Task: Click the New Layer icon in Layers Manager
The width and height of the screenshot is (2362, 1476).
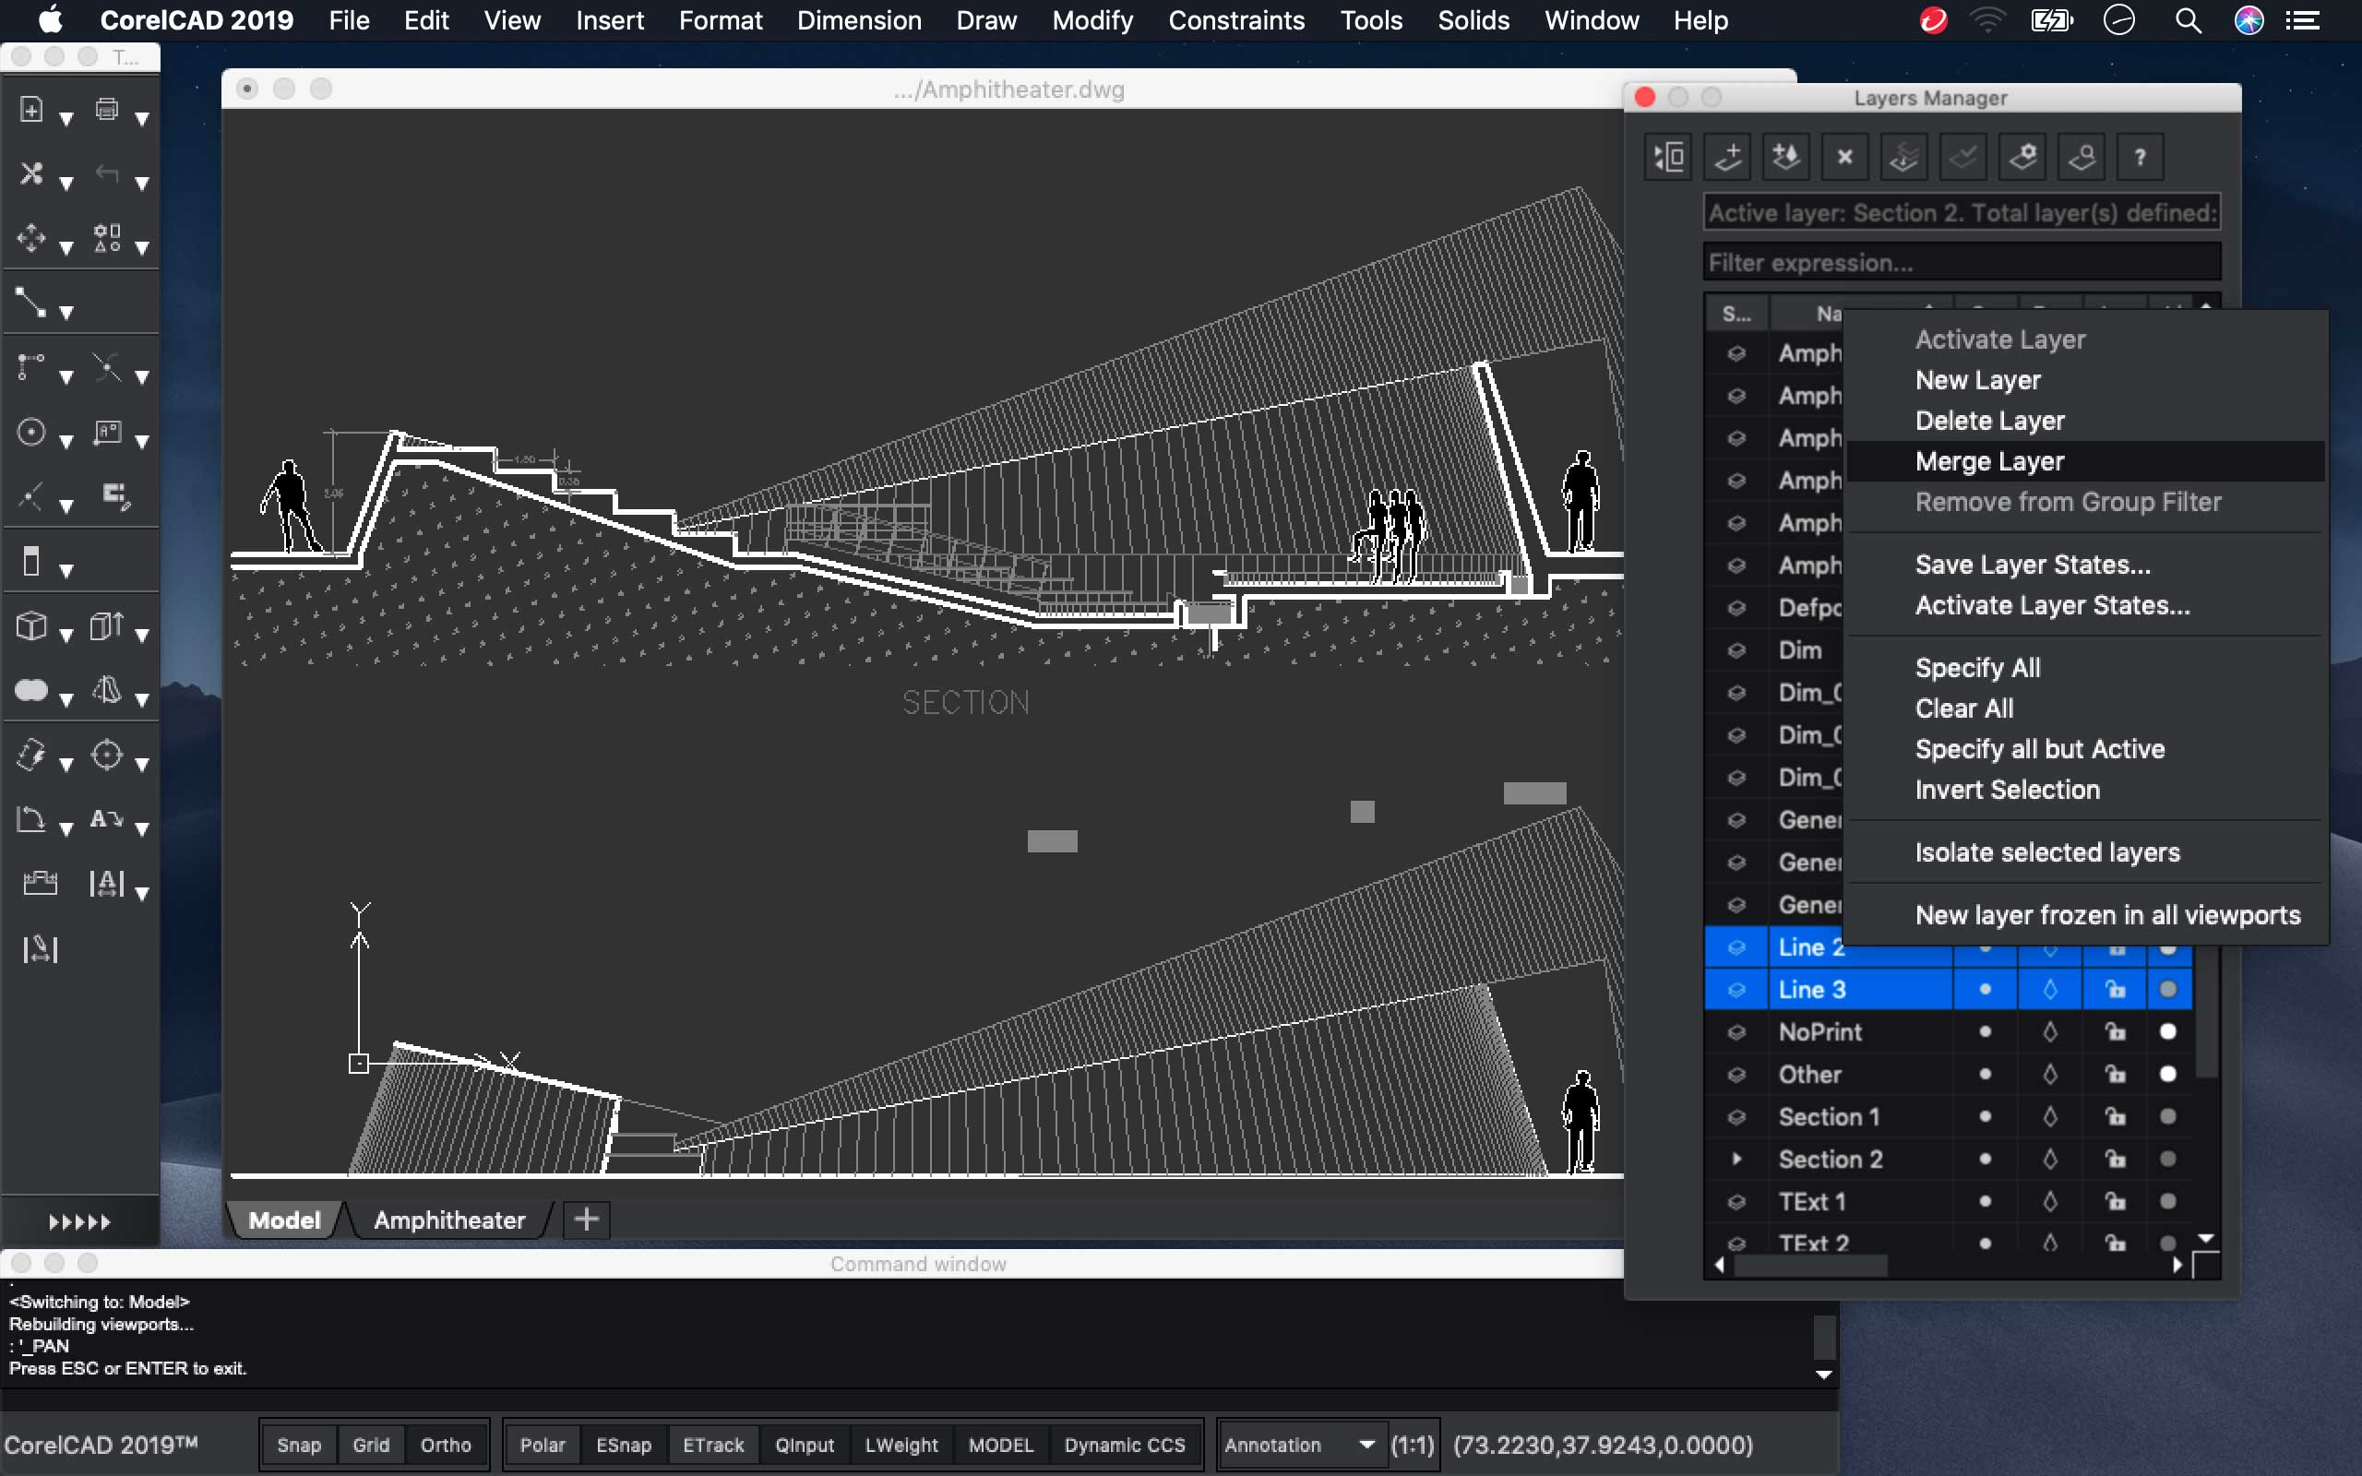Action: pyautogui.click(x=1727, y=157)
